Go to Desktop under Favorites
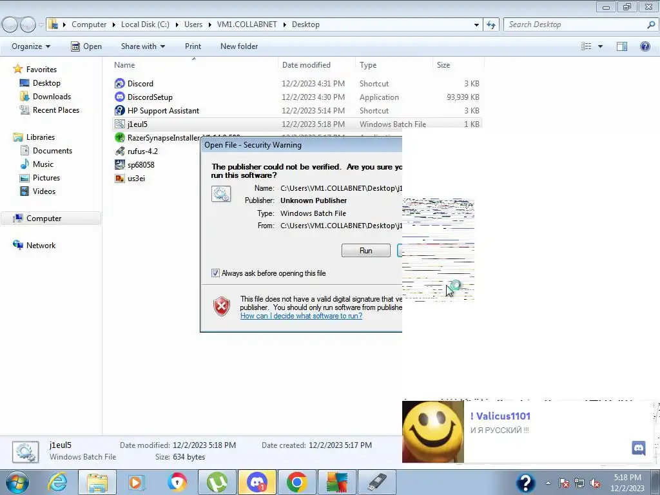This screenshot has height=495, width=660. coord(46,83)
